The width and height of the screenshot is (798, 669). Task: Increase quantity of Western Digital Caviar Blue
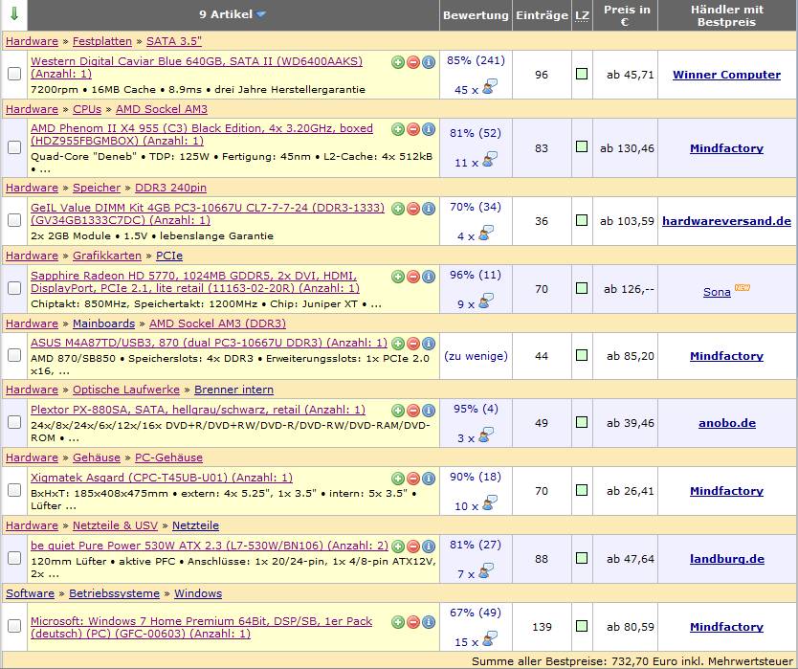click(x=398, y=62)
